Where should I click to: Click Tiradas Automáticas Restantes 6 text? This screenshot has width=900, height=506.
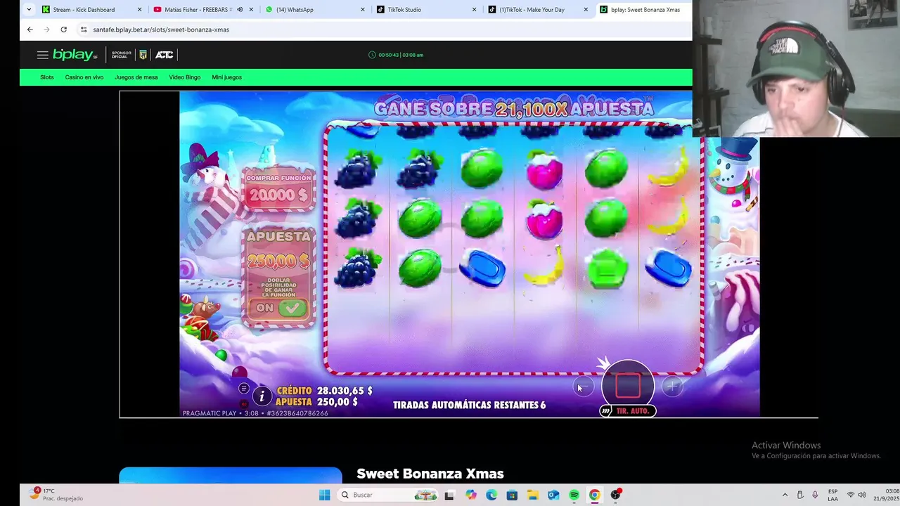tap(470, 405)
